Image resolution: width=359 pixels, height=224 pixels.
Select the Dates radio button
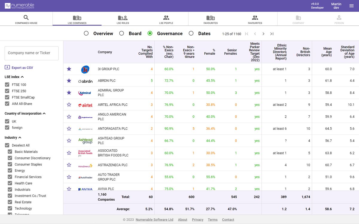click(x=191, y=33)
